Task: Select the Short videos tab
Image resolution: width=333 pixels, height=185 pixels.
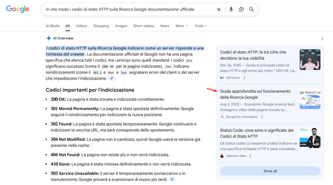Action: coord(144,26)
